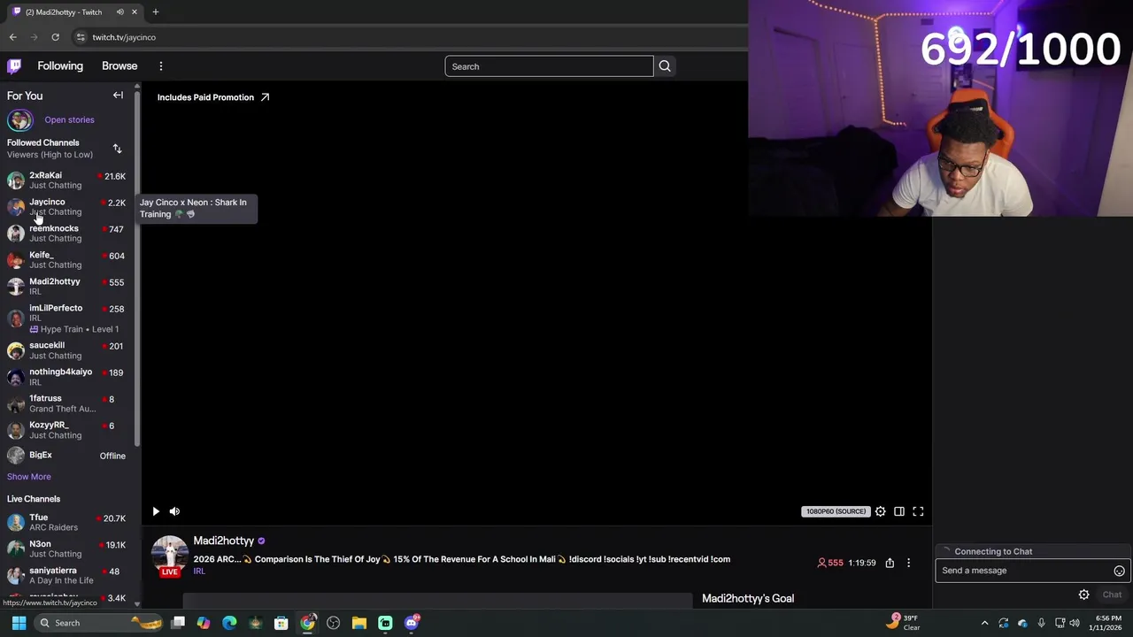
Task: Open the nothingb4kaiyo followed channel
Action: tap(69, 377)
